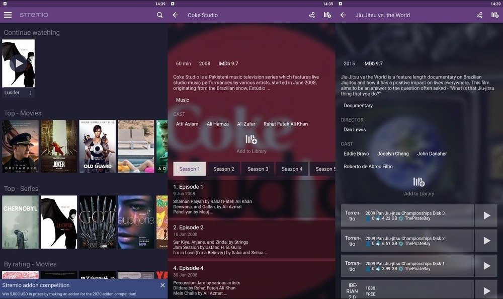This screenshot has height=299, width=503.
Task: Click the Top - Movies section heading
Action: (23, 113)
